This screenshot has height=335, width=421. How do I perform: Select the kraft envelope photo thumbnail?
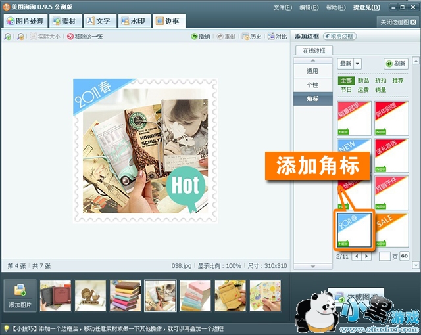coord(230,296)
